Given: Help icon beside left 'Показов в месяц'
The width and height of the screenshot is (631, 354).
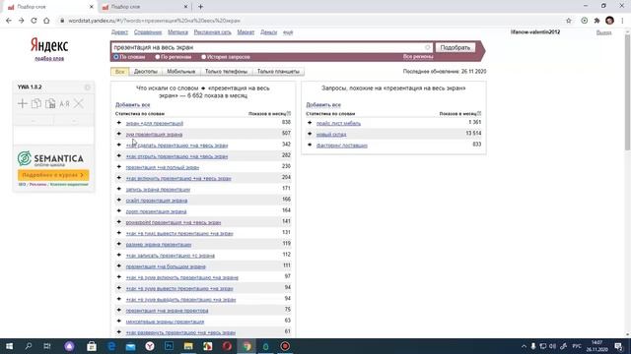Looking at the screenshot, I should (289, 114).
